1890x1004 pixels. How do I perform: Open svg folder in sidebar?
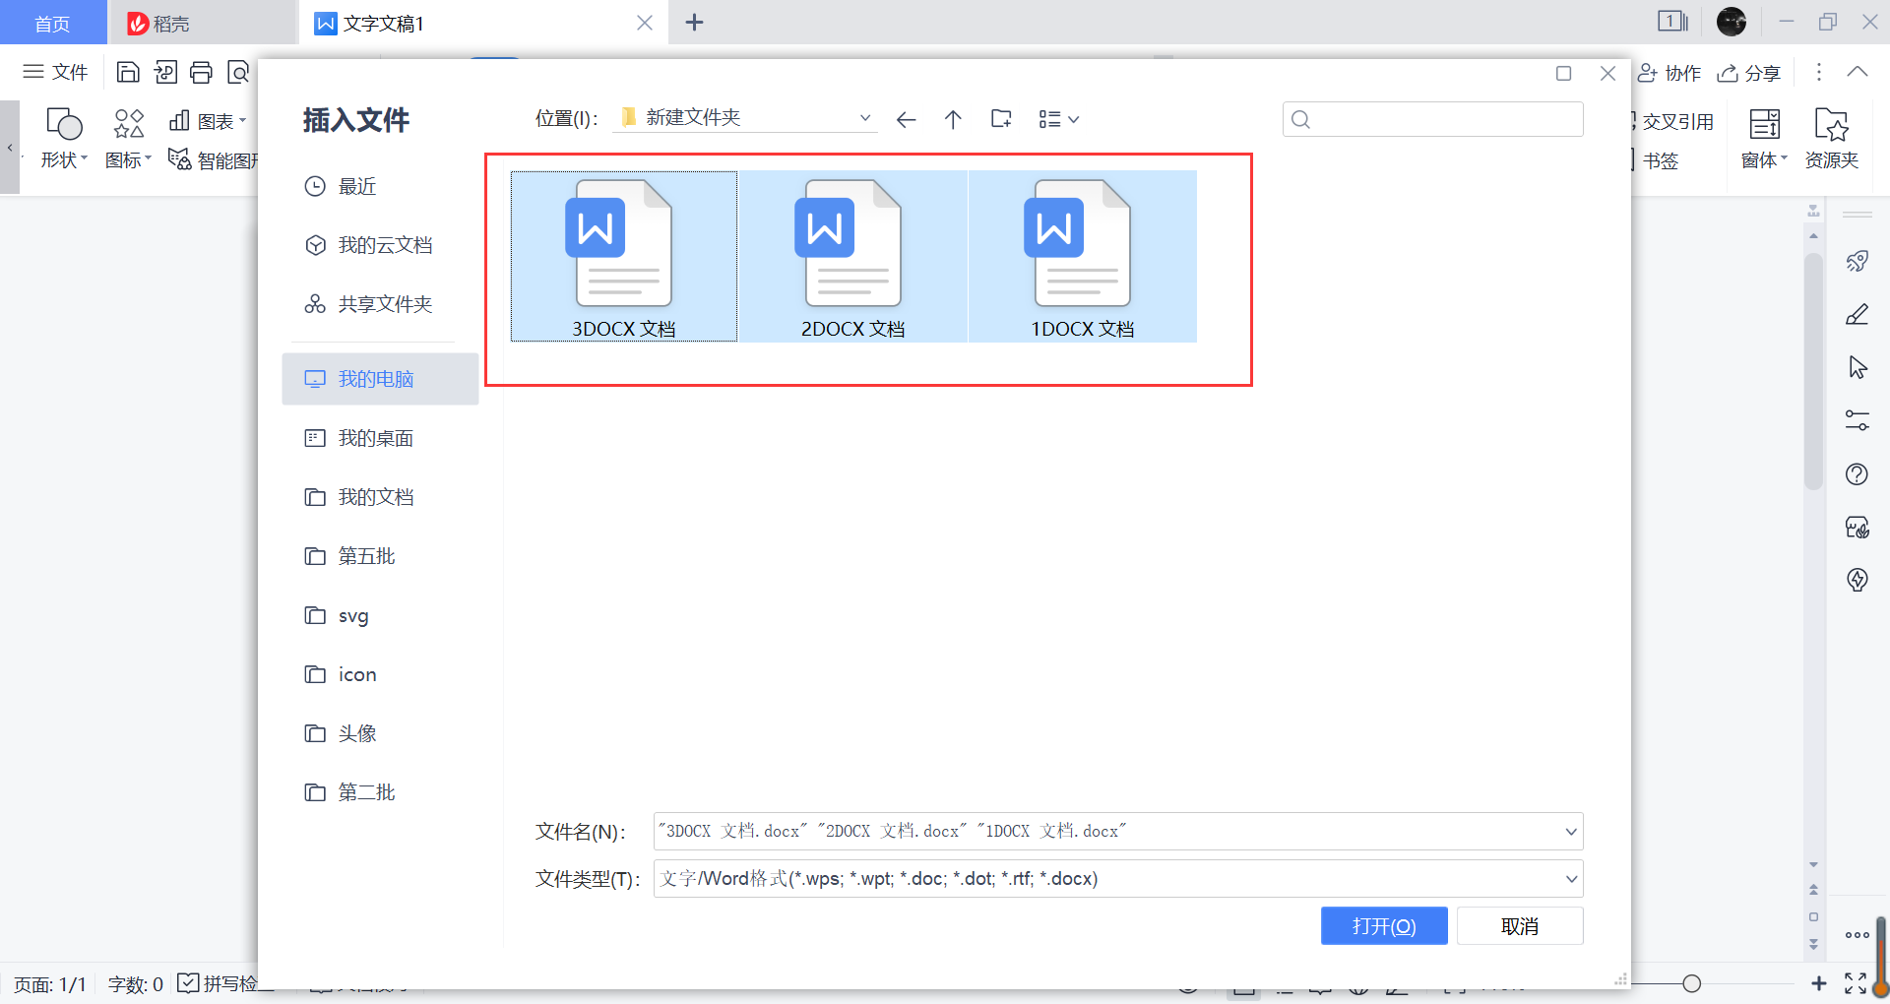click(380, 615)
